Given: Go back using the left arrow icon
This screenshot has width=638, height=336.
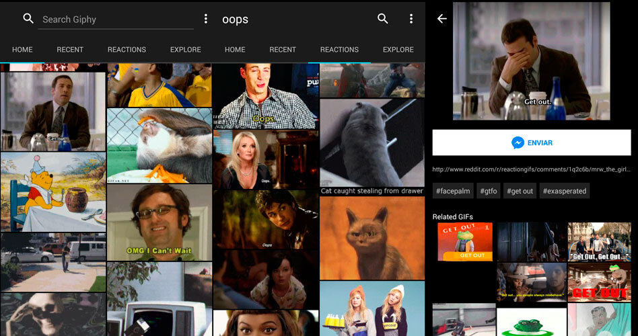Looking at the screenshot, I should (x=442, y=19).
